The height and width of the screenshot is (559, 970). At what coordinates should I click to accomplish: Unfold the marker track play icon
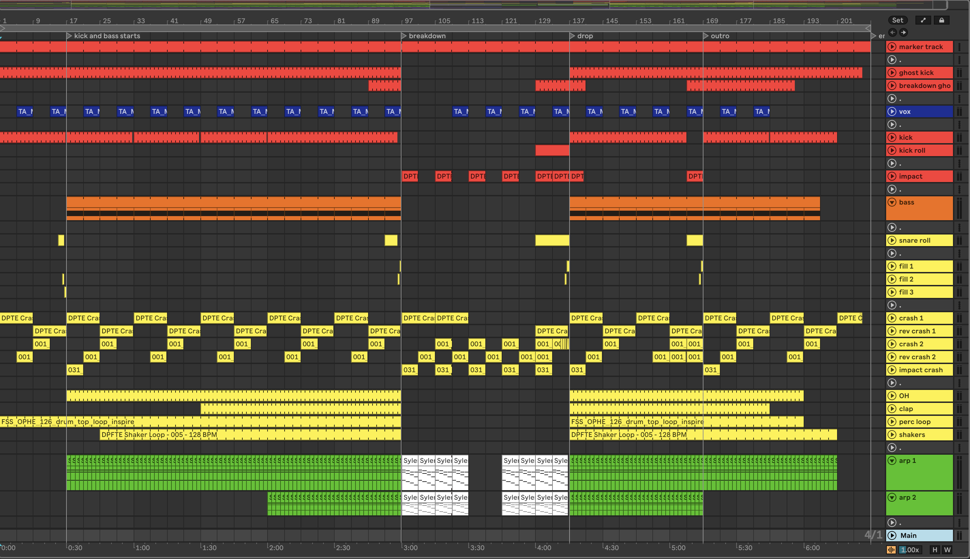click(x=892, y=47)
